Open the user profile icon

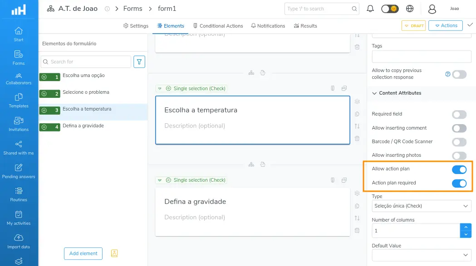click(432, 9)
